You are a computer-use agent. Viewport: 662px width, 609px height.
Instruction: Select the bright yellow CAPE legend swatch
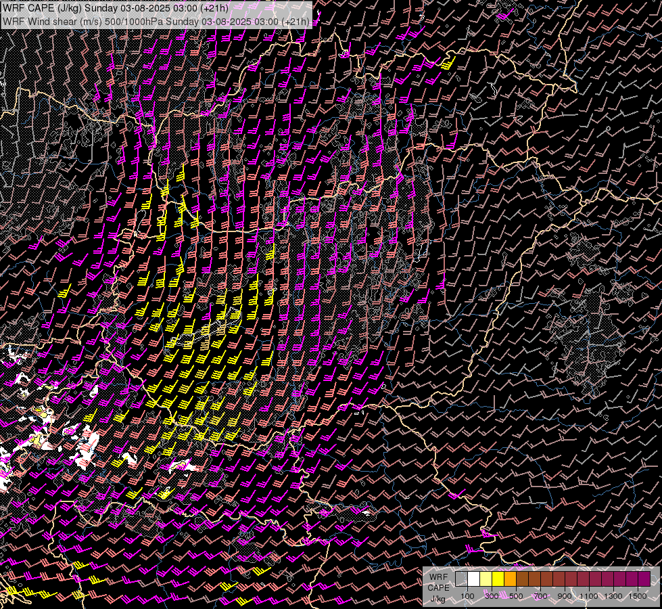pyautogui.click(x=498, y=579)
